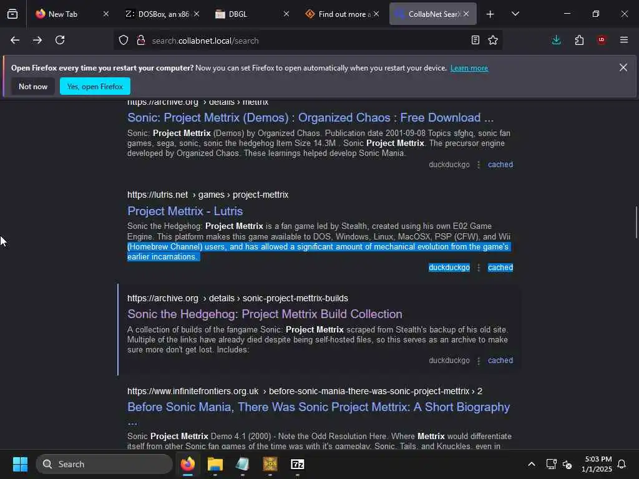Viewport: 639px width, 479px height.
Task: Open the Learn more link
Action: (469, 68)
